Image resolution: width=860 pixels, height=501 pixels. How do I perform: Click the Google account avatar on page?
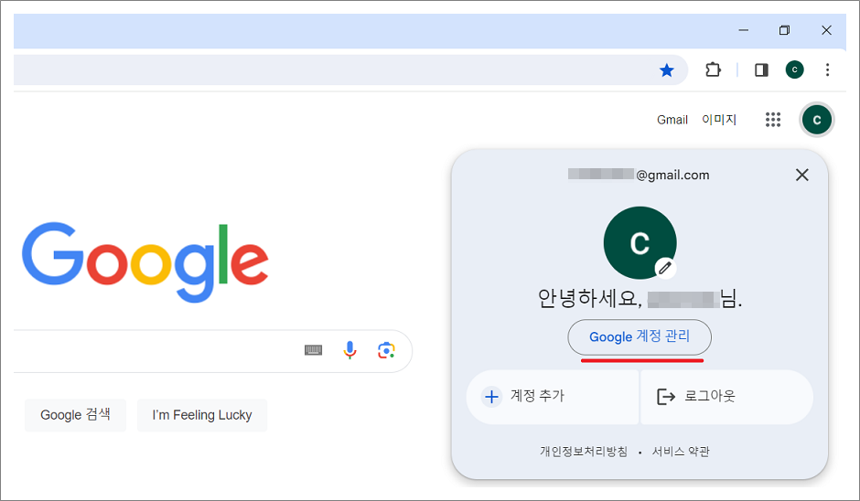coord(817,120)
